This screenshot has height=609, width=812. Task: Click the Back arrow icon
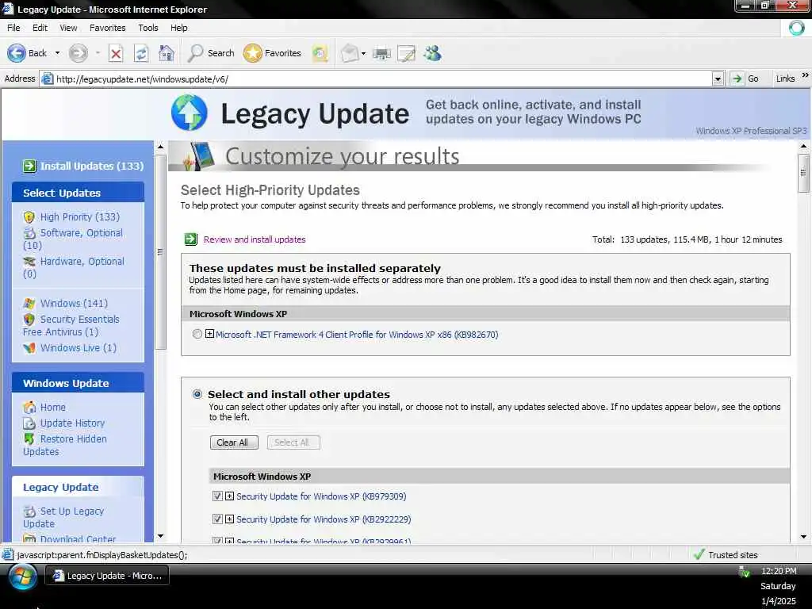pos(16,53)
